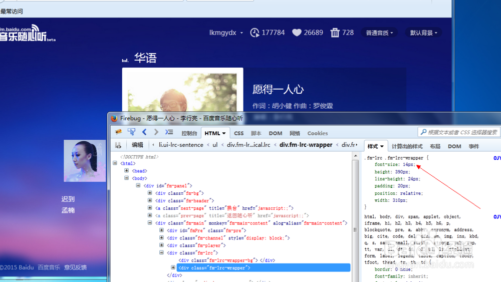Switch to the CSS tab
This screenshot has height=282, width=501.
click(238, 133)
